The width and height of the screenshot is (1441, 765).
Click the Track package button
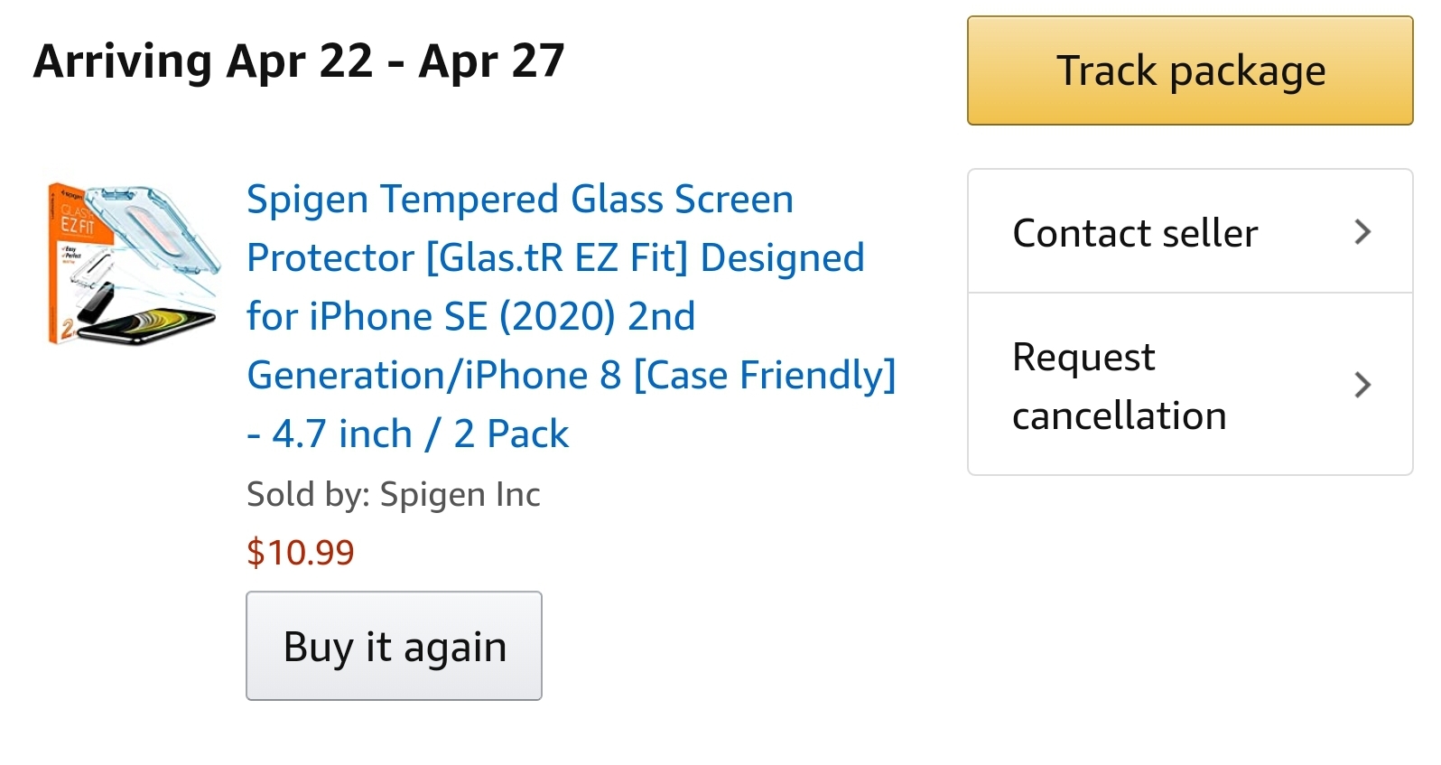click(1189, 70)
